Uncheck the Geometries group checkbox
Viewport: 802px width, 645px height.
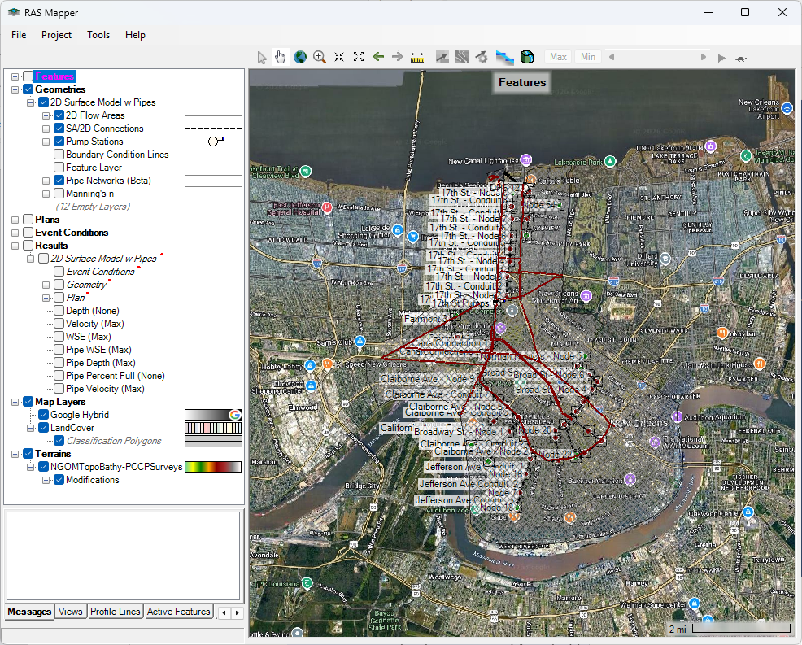click(28, 89)
